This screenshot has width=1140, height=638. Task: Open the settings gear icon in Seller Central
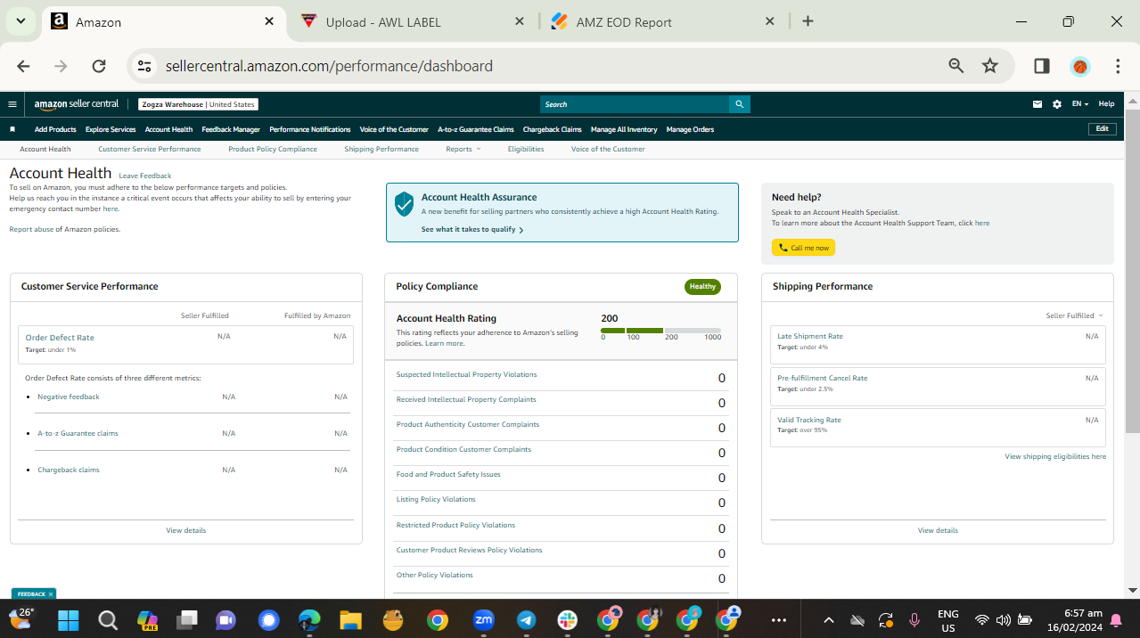pos(1057,104)
